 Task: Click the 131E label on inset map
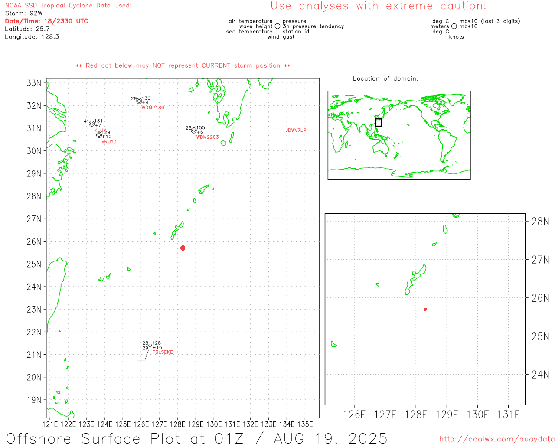point(508,415)
